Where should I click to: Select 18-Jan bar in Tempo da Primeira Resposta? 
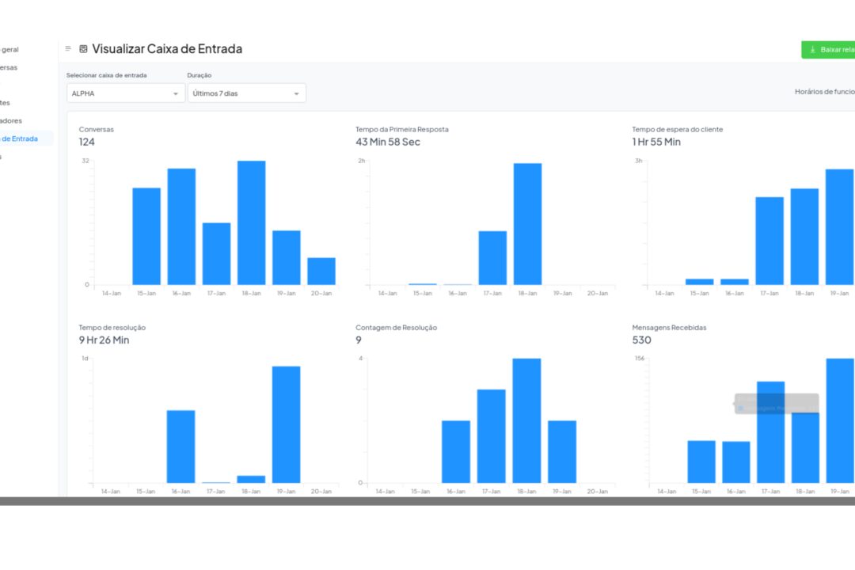tap(528, 223)
